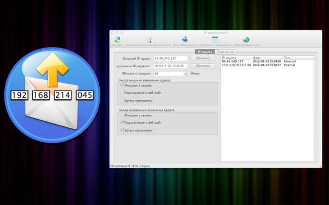Toggle Запуск программы under external changes
This screenshot has width=329, height=205.
122,101
